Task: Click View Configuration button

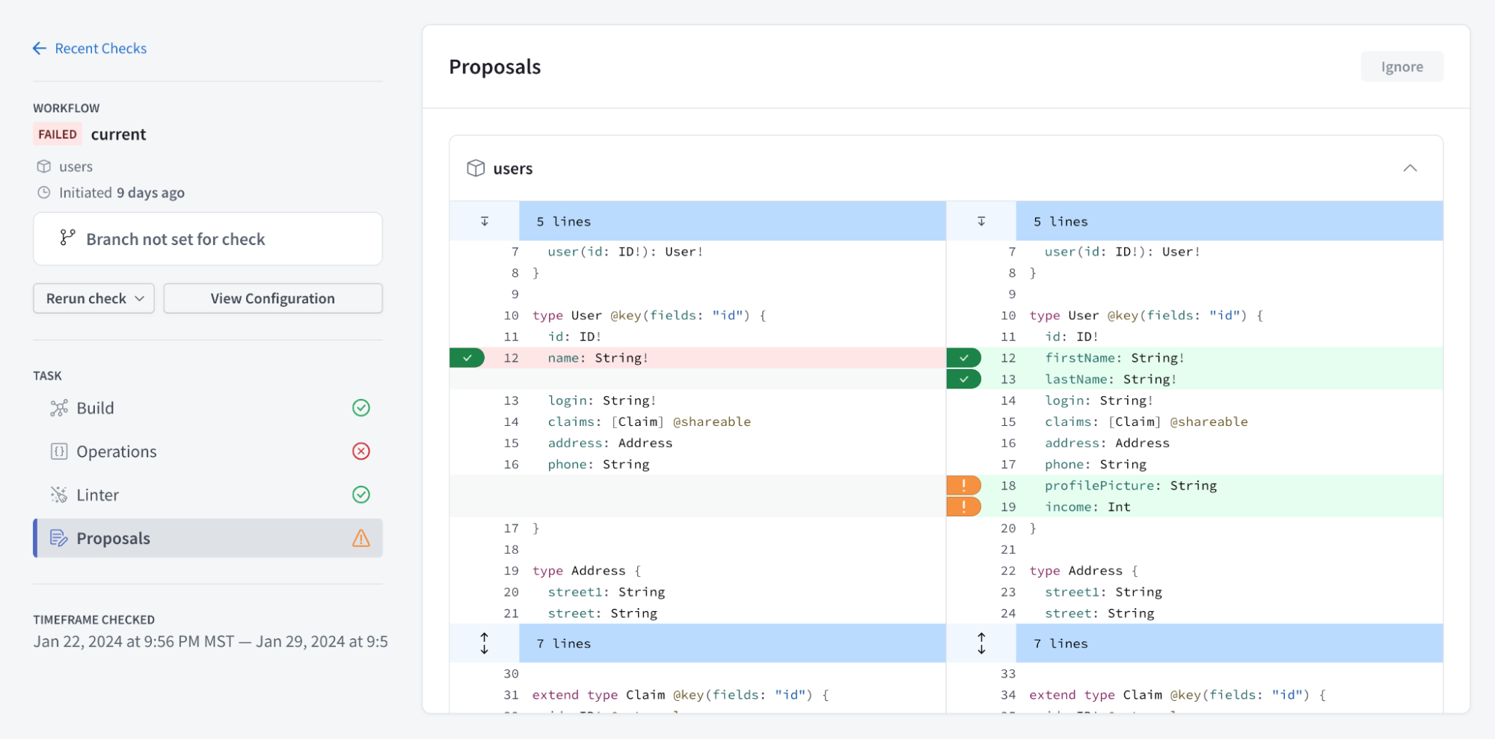Action: coord(273,298)
